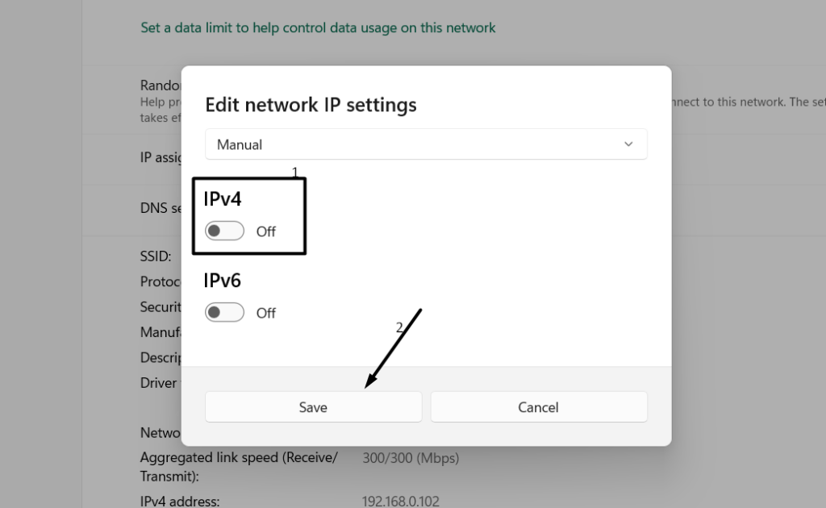Click the 300/300 (Mbps) link speed value
Image resolution: width=826 pixels, height=508 pixels.
pyautogui.click(x=411, y=458)
